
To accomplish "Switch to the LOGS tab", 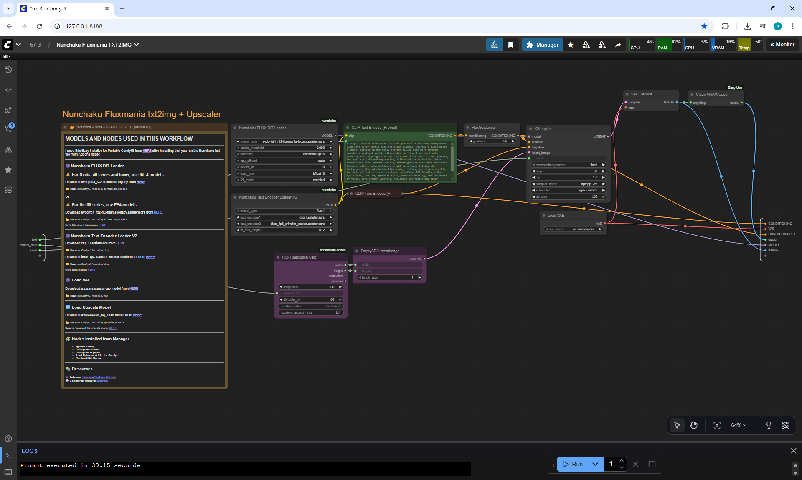I will [29, 451].
